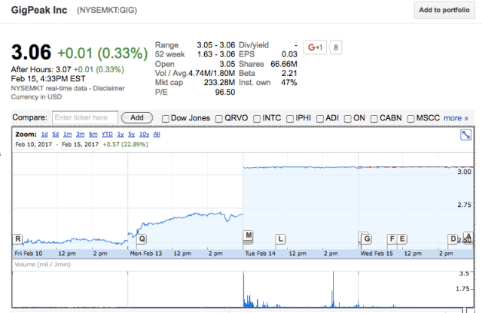Viewport: 482px width, 313px height.
Task: Enable the Dow Jones comparison checkbox
Action: 166,118
